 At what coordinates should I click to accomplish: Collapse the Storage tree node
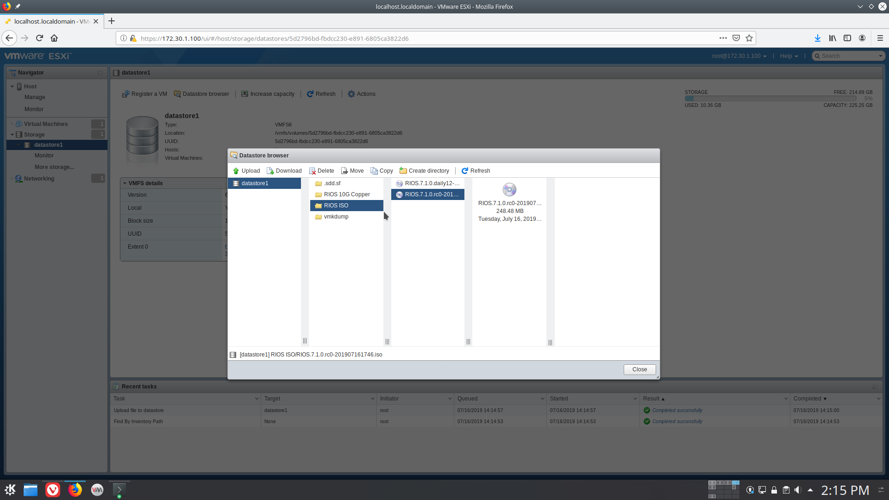click(12, 135)
